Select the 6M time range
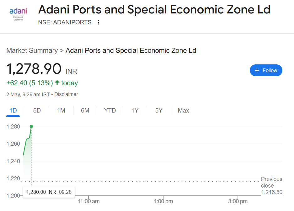This screenshot has width=294, height=211. pos(85,111)
